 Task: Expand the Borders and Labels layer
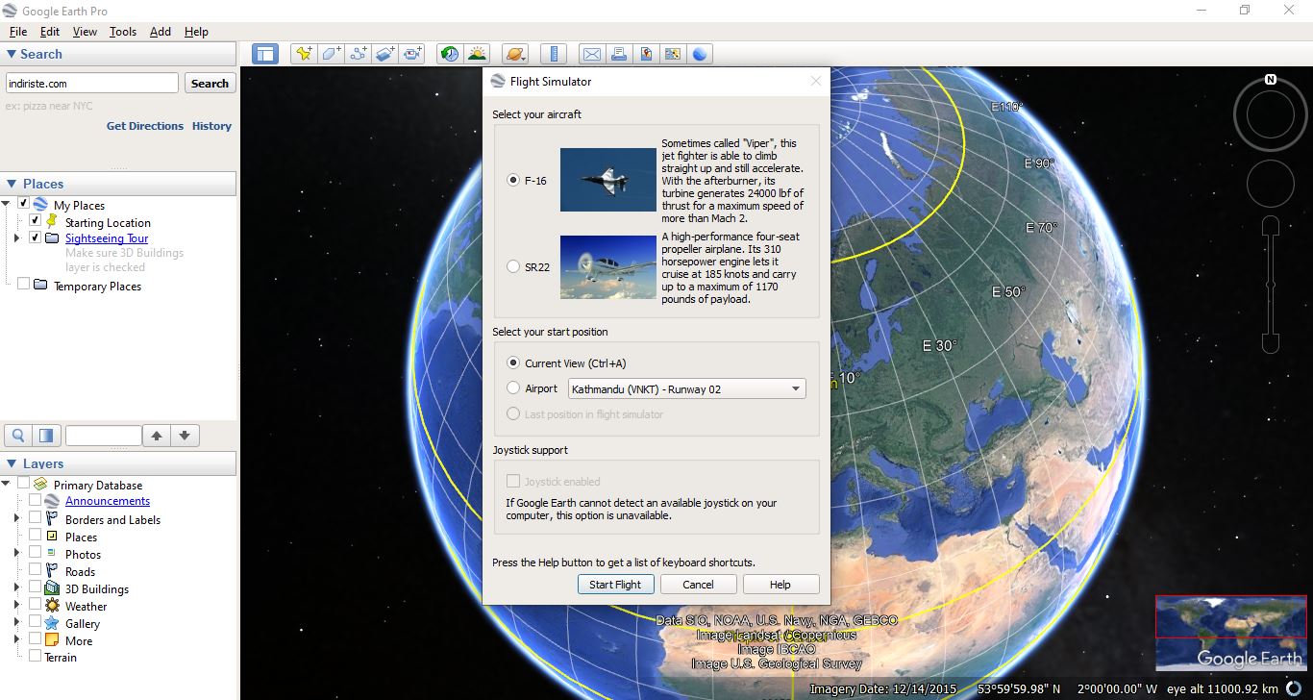[x=16, y=518]
